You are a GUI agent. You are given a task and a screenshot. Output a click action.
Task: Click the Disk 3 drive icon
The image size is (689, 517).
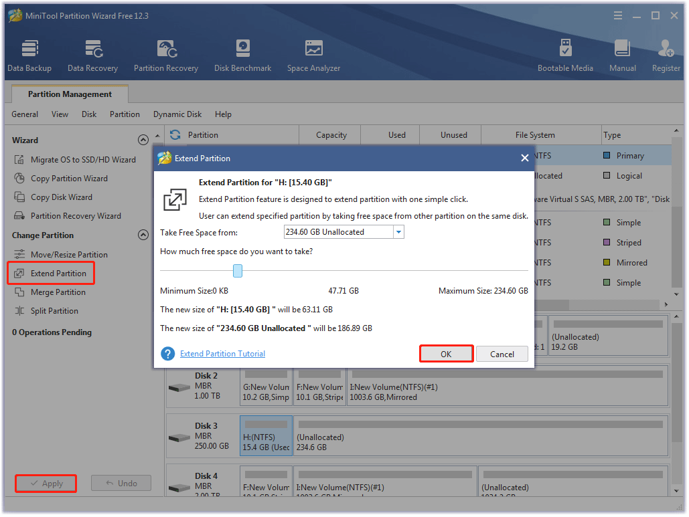(179, 437)
